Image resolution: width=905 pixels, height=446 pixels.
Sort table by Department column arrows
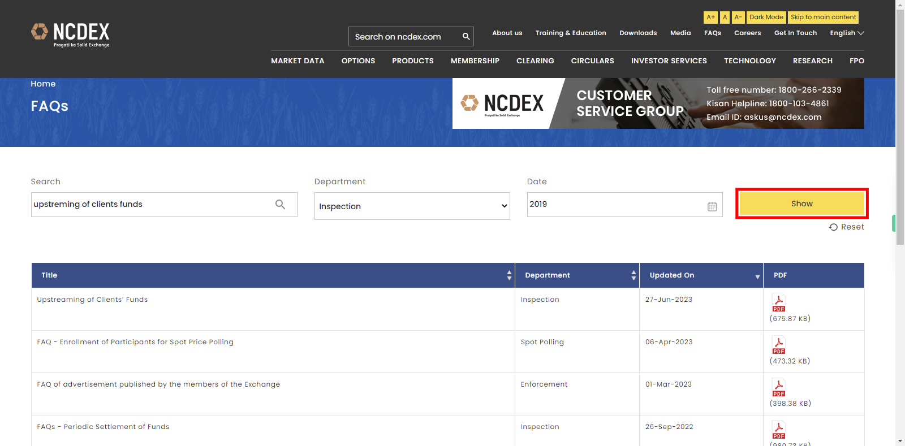tap(633, 275)
